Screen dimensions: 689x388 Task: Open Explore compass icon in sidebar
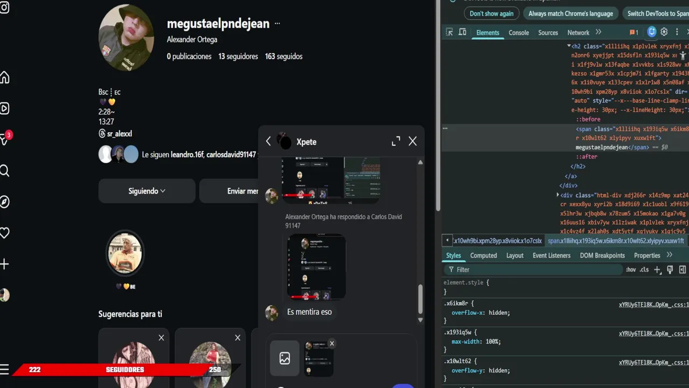coord(4,202)
